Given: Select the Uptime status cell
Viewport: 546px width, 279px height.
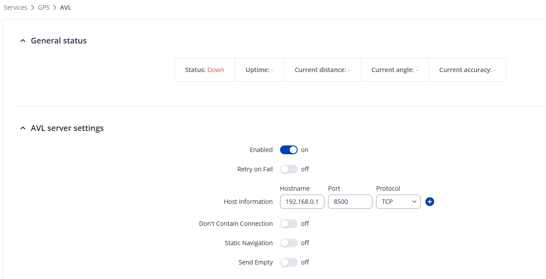Looking at the screenshot, I should 259,70.
